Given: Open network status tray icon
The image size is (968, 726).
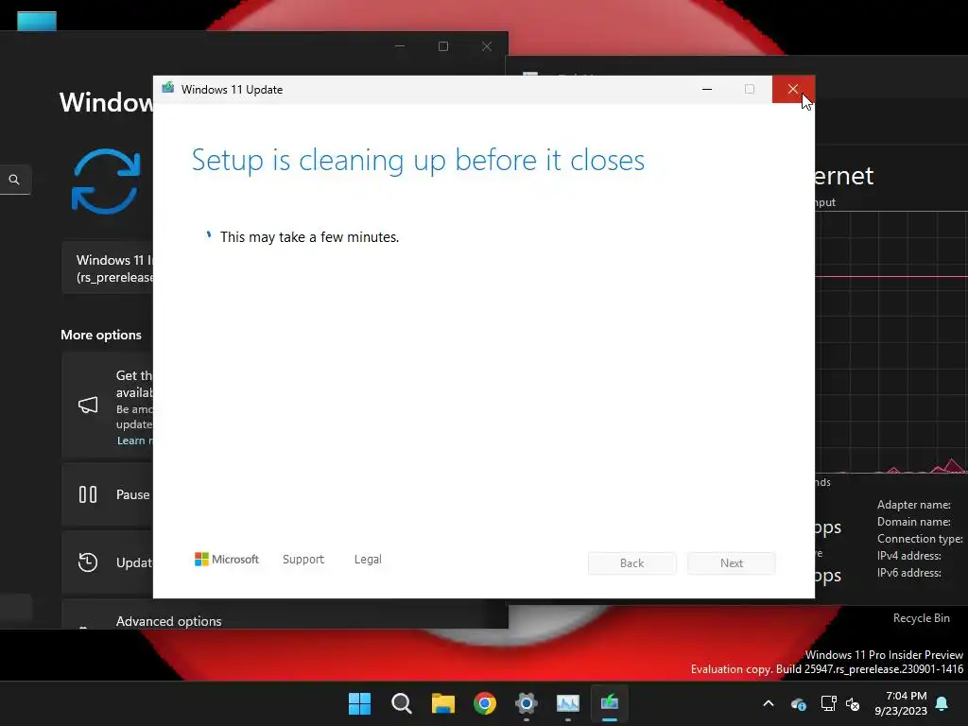Looking at the screenshot, I should tap(828, 703).
